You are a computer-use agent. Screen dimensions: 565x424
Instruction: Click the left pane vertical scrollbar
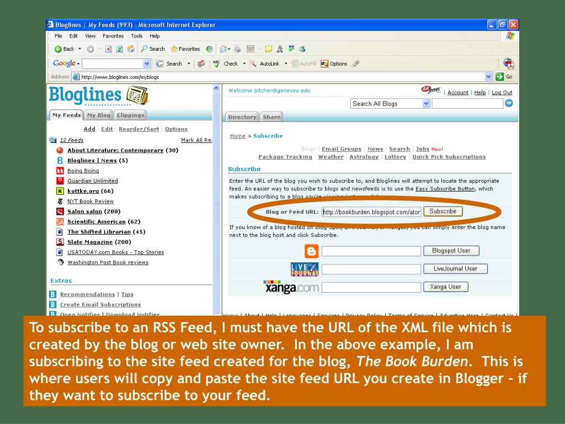[216, 200]
